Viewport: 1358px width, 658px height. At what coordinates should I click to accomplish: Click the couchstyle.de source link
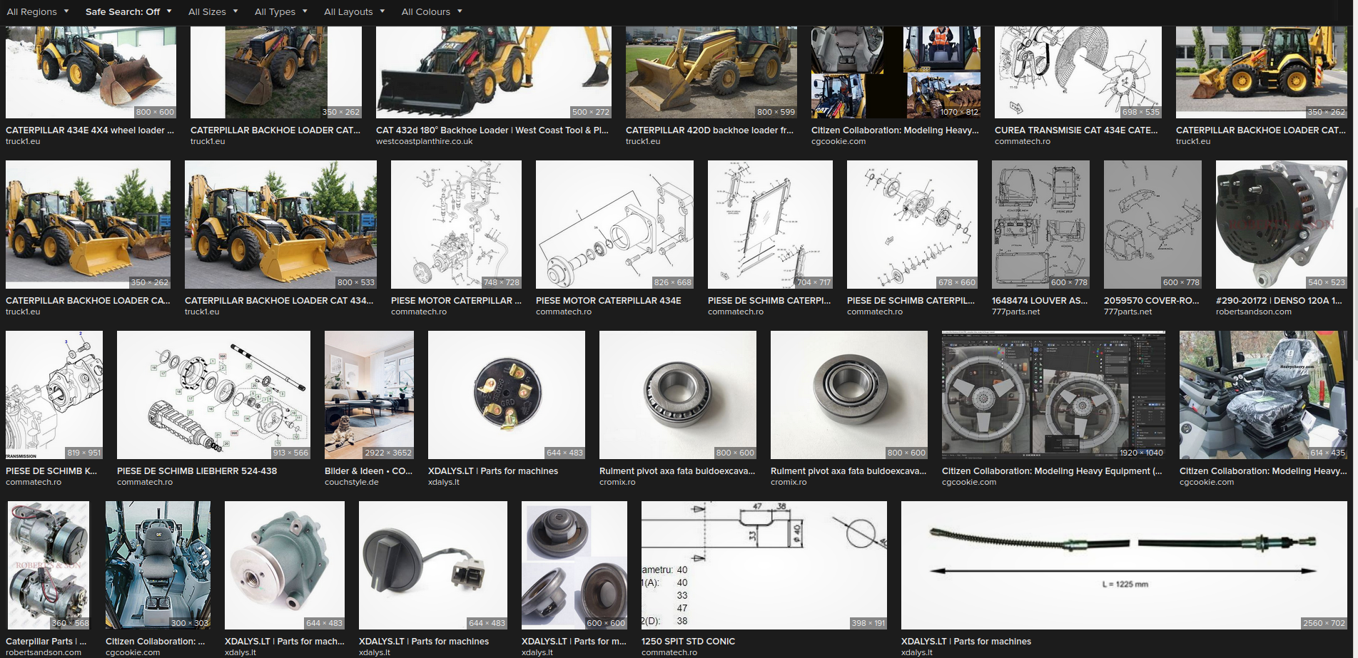(351, 482)
